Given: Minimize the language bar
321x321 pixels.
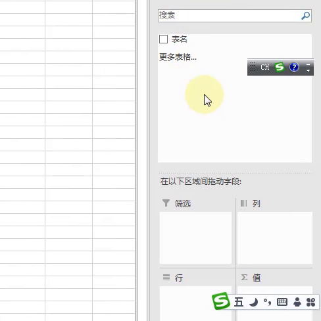Looking at the screenshot, I should [x=308, y=64].
